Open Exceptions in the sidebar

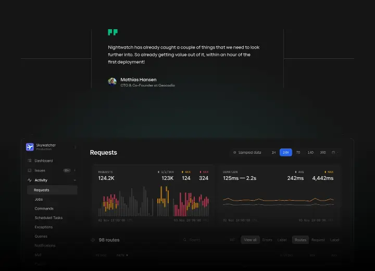click(x=44, y=227)
